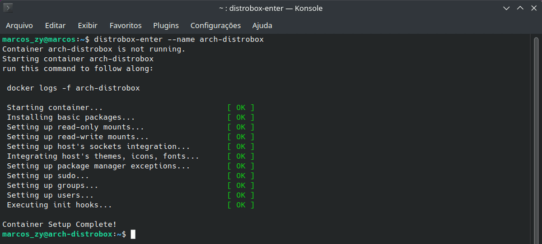Screen dimensions: 542x244
Task: Click the 'distrobox-enter --name arch-distrobox' command text
Action: coord(179,39)
